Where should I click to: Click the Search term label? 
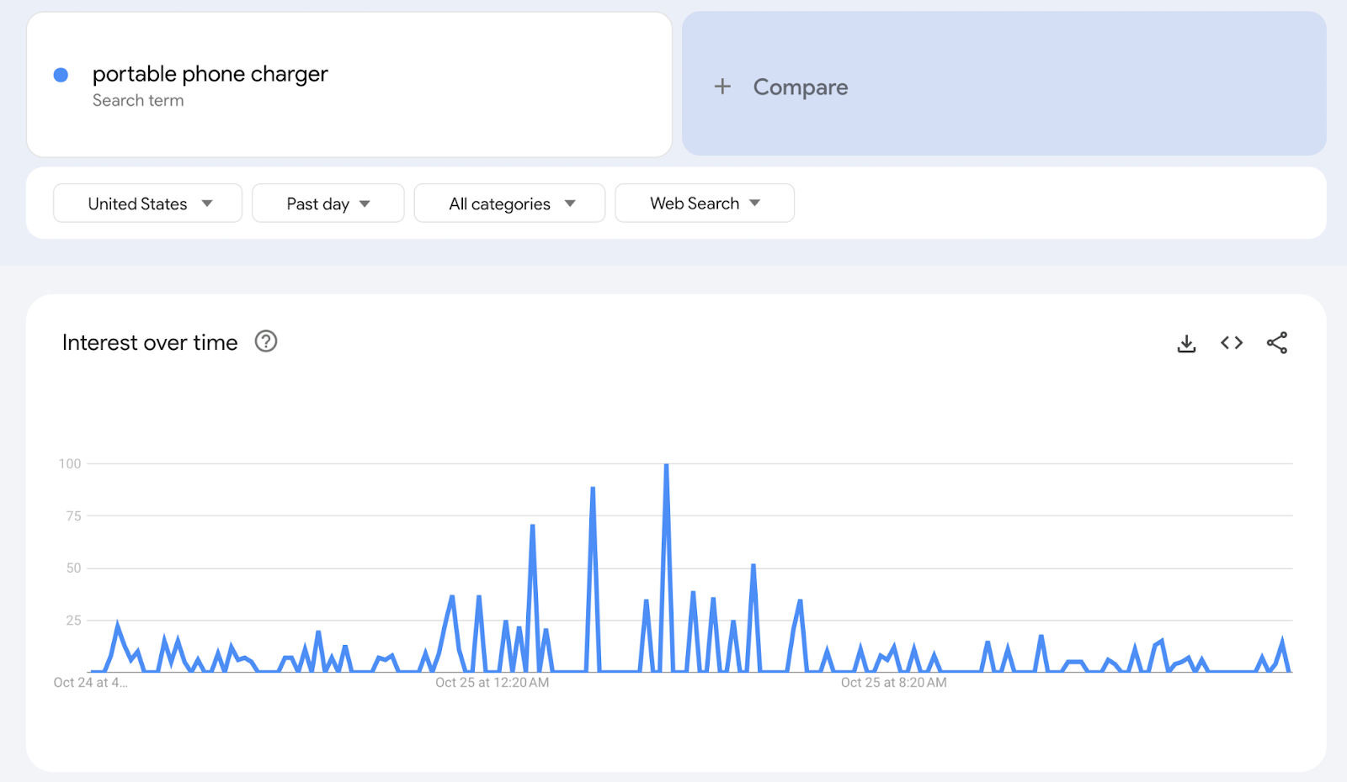138,100
